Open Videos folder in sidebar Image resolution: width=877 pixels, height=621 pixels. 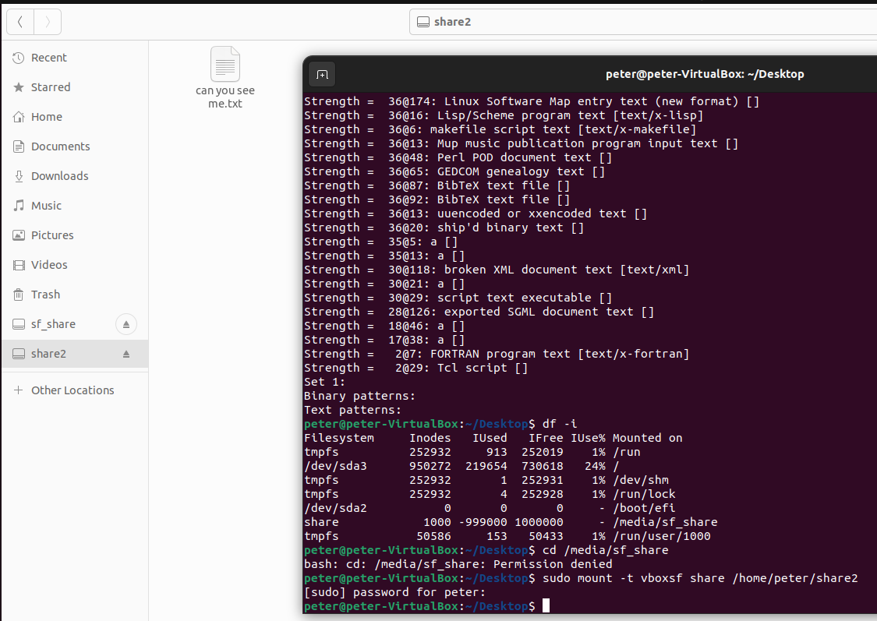[75, 265]
